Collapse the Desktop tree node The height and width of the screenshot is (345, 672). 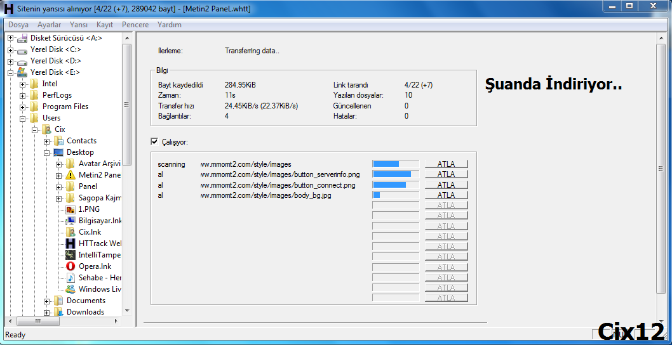tap(47, 152)
